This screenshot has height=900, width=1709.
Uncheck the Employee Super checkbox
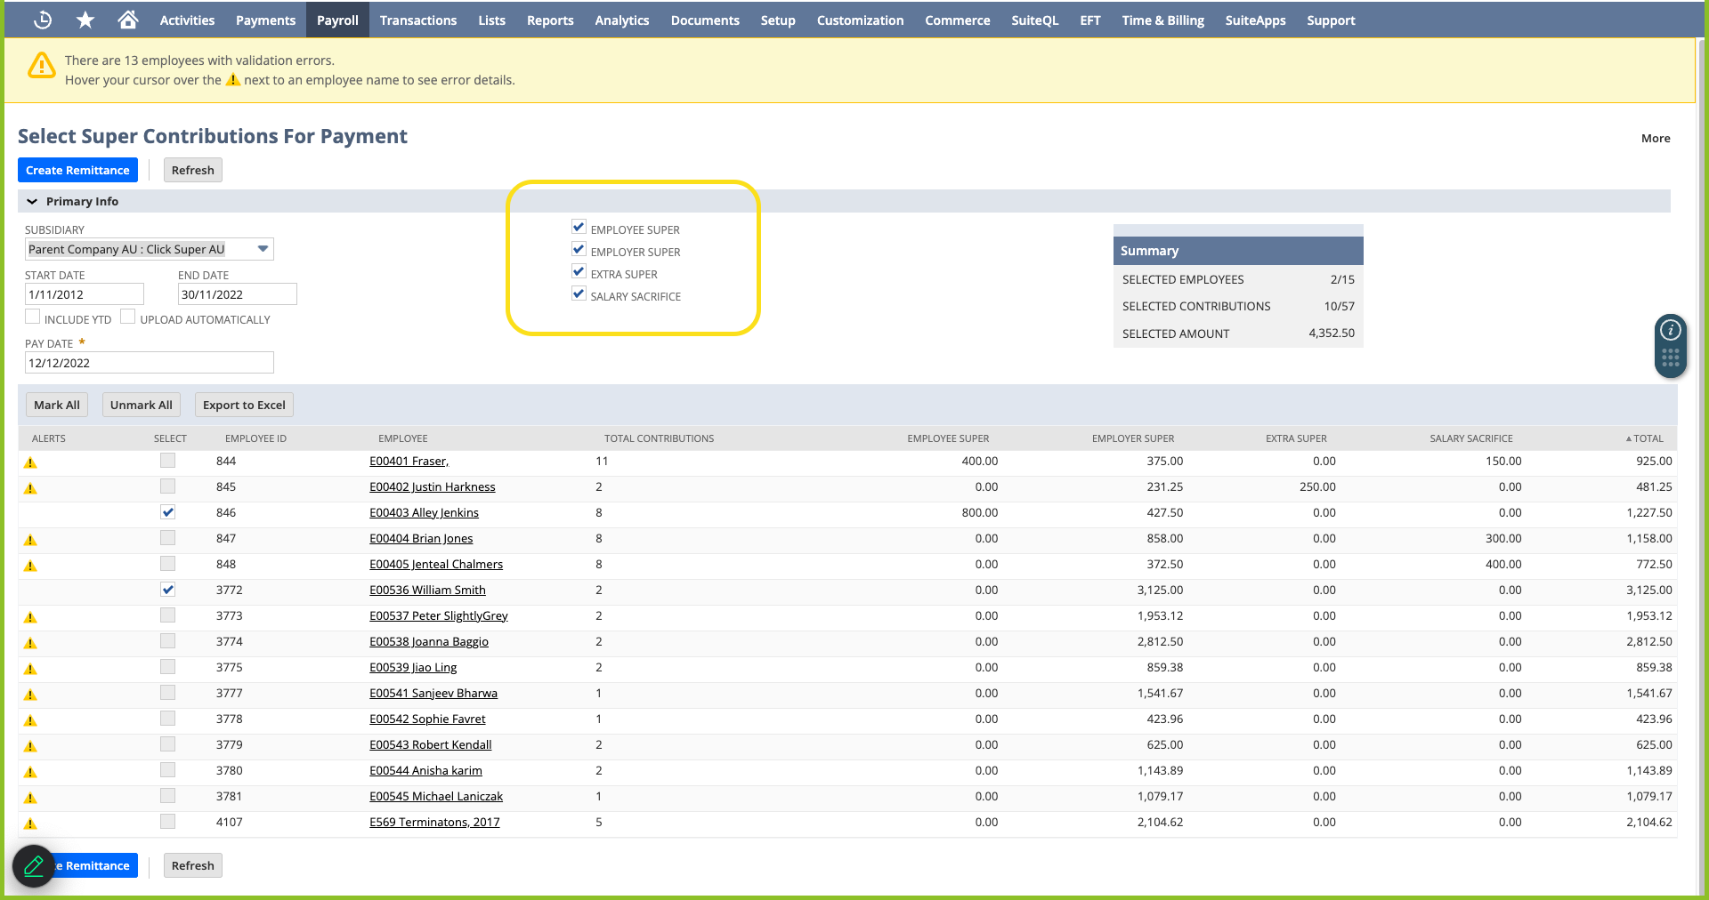[579, 228]
